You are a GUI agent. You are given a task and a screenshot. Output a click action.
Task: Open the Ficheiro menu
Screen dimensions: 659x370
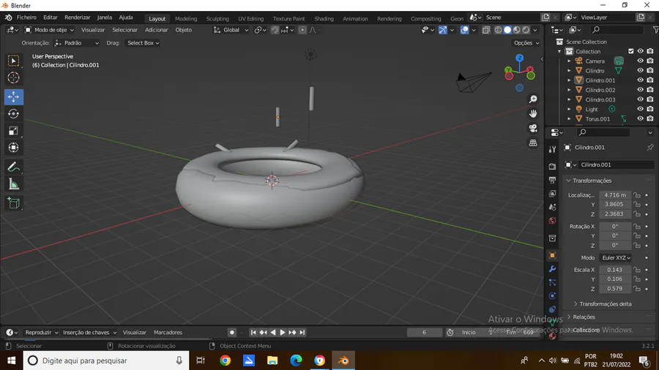pyautogui.click(x=26, y=18)
